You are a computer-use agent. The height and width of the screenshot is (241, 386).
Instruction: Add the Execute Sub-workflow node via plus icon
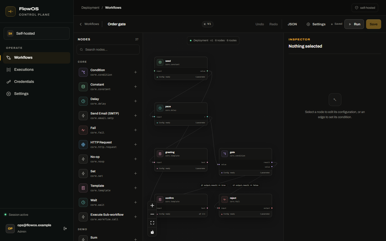[x=136, y=217]
